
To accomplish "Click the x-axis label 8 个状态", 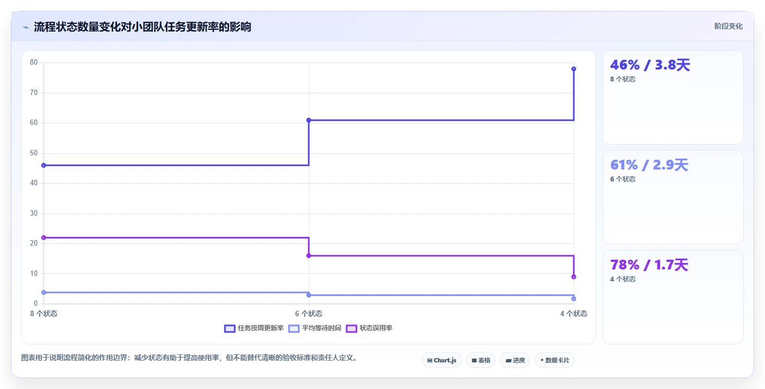I will (x=43, y=313).
